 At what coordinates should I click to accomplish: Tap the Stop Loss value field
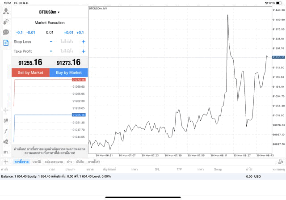pos(67,42)
